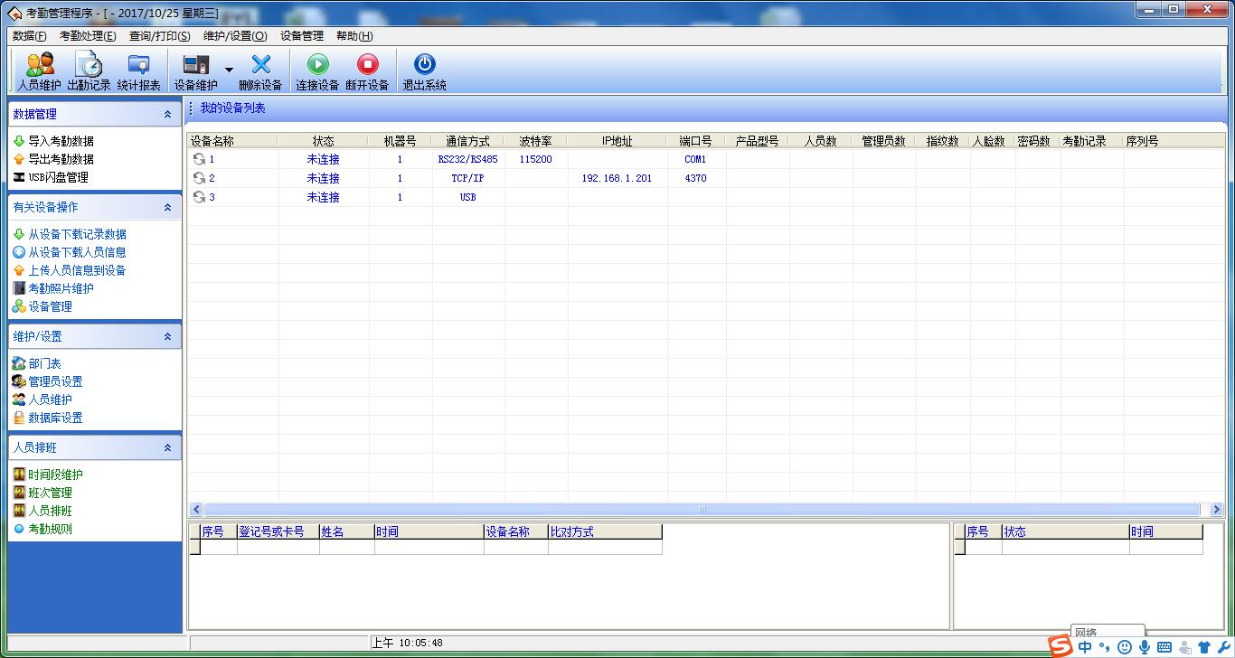This screenshot has width=1235, height=658.
Task: Click wrench settings icon in IME bar
Action: 1225,647
